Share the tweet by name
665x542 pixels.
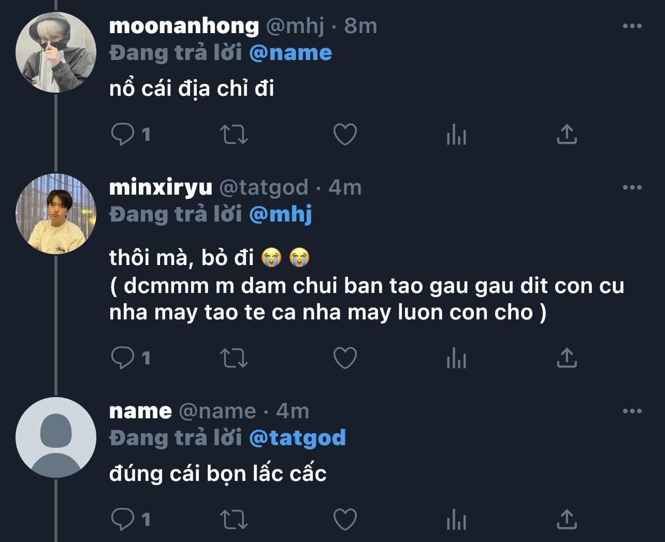[x=567, y=519]
